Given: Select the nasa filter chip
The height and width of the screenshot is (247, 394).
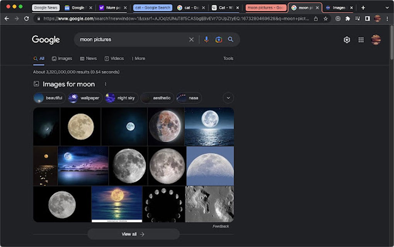Looking at the screenshot, I should [x=189, y=98].
